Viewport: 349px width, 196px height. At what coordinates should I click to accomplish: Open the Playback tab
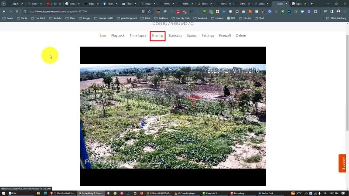pyautogui.click(x=118, y=36)
